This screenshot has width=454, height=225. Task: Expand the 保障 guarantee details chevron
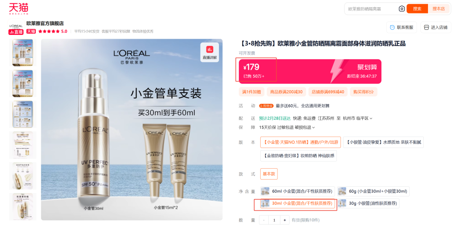tap(314, 127)
